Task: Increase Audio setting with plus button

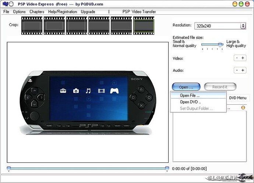Action: [243, 70]
